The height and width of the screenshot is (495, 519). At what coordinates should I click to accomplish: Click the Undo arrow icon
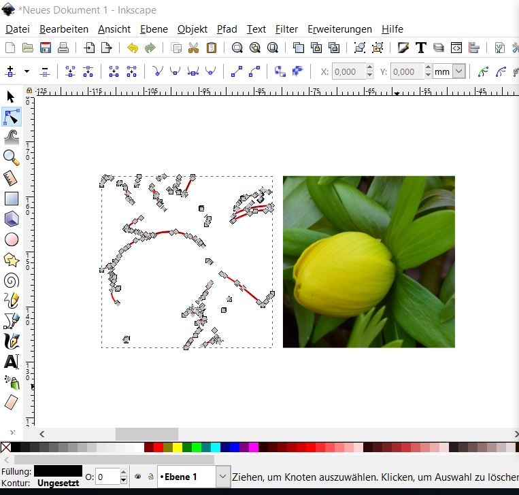[x=132, y=48]
